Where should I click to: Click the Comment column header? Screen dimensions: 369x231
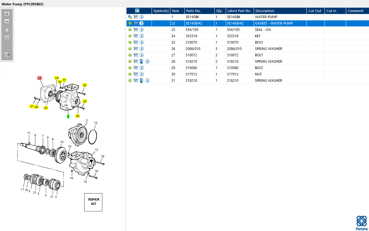[x=357, y=11]
